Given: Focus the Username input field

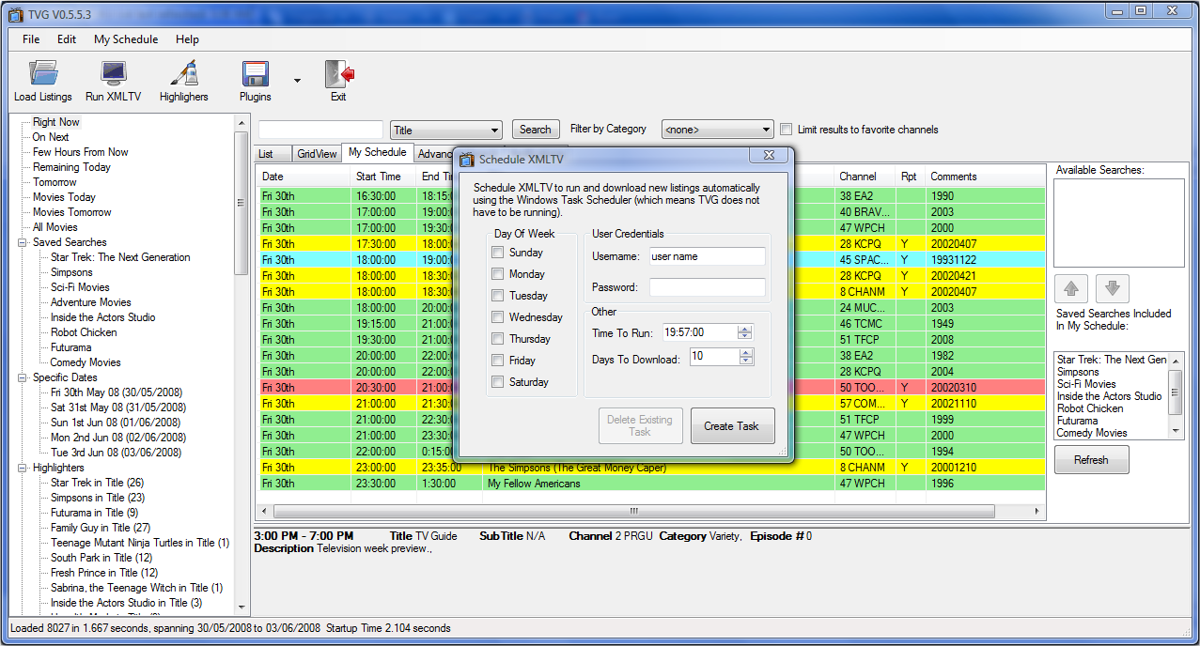Looking at the screenshot, I should [707, 256].
